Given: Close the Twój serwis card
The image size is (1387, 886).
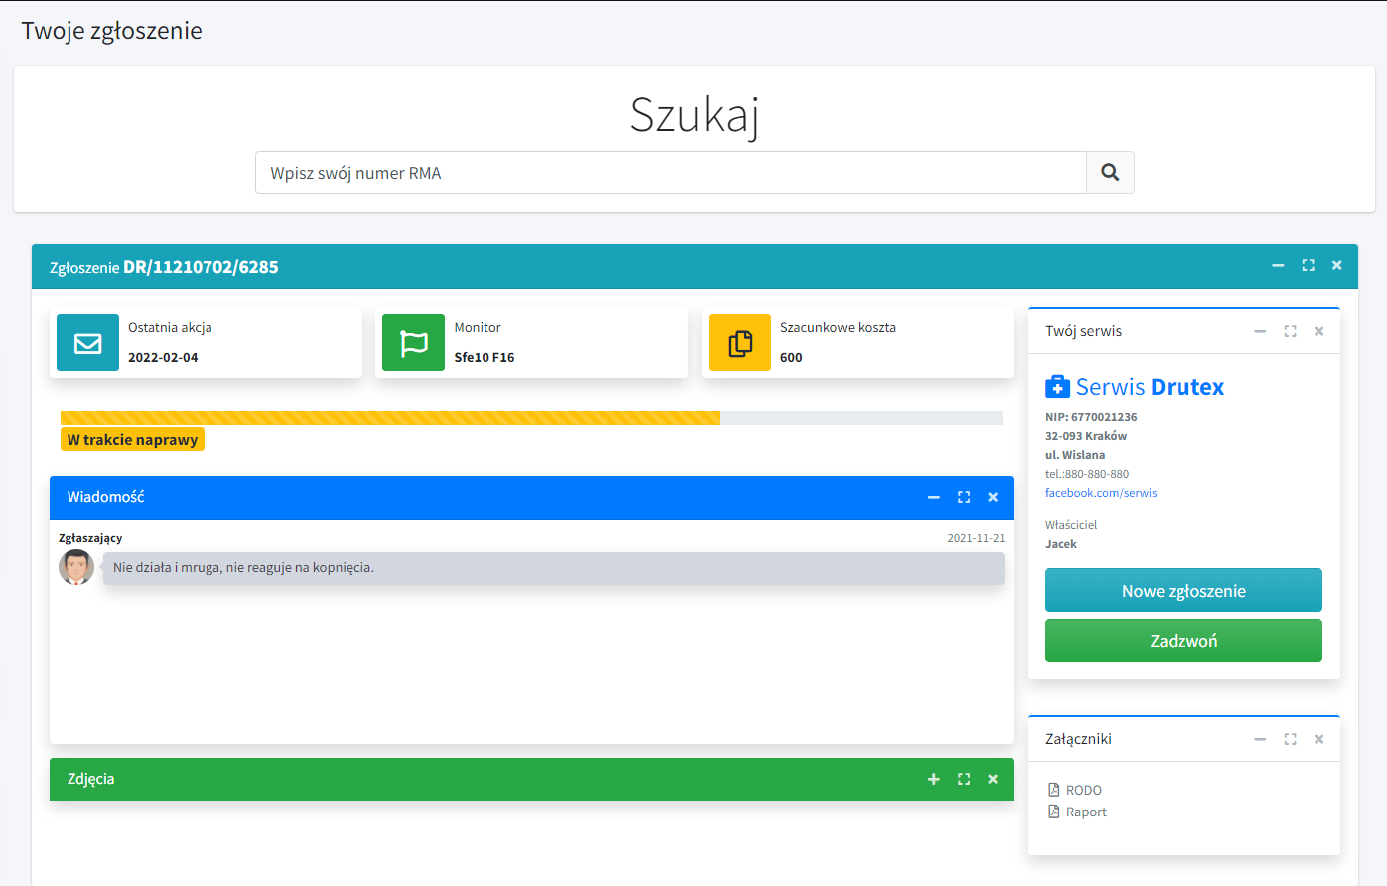Looking at the screenshot, I should click(1318, 331).
